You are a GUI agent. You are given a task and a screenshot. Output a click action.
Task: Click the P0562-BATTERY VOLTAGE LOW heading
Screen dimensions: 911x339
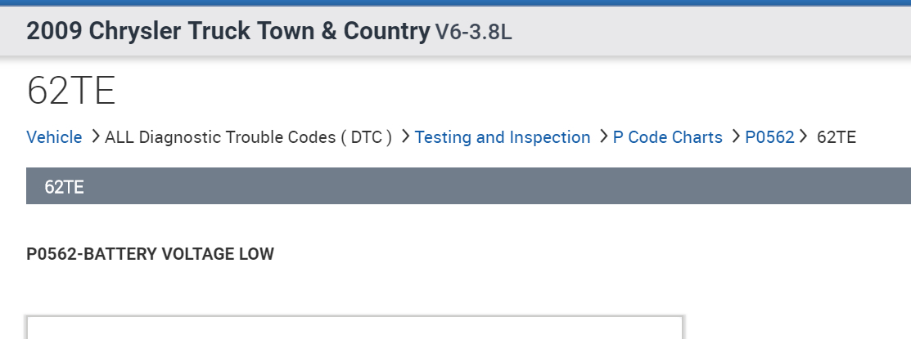[150, 254]
